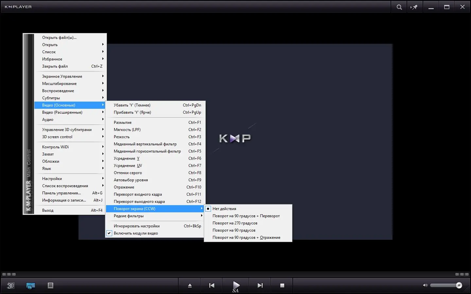Open the 'Язык' menu entry

tap(70, 169)
